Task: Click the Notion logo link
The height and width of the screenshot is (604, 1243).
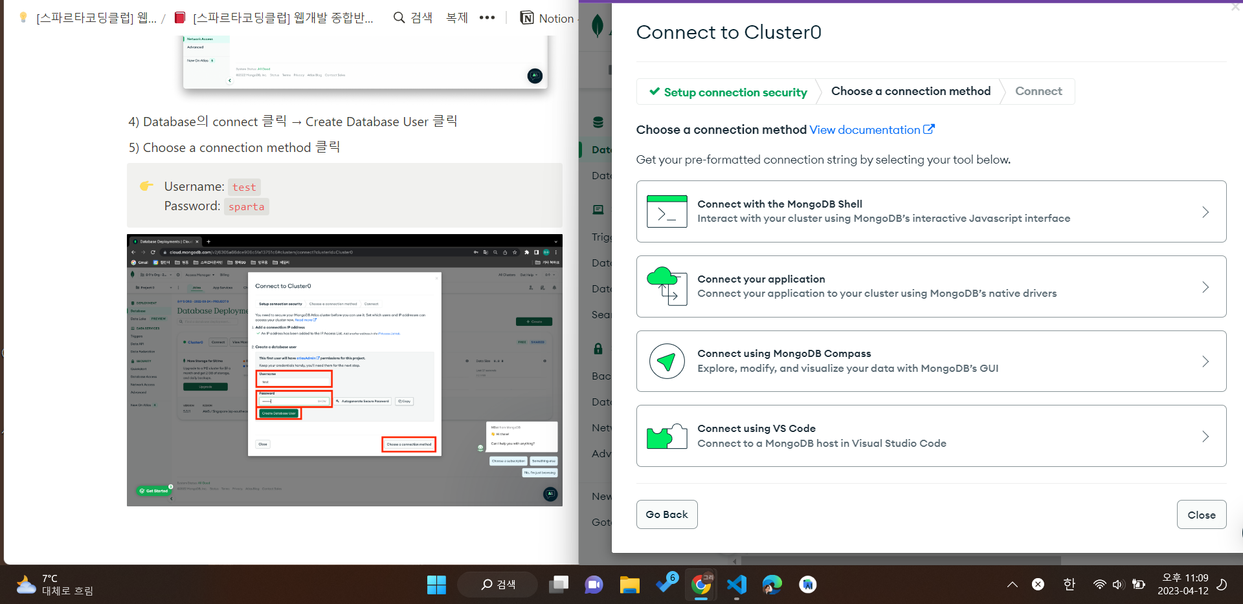Action: (547, 18)
